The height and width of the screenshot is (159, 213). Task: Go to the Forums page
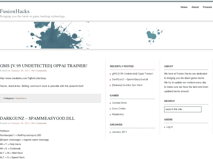207,7
